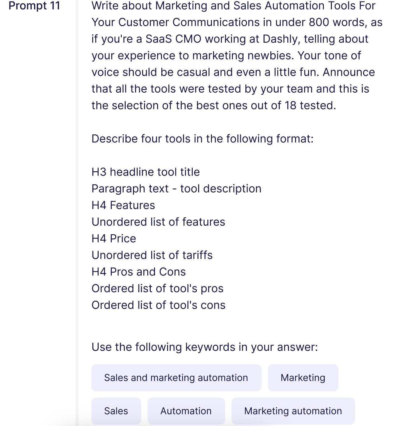The width and height of the screenshot is (400, 426).
Task: Click the "Describe four tools" sentence
Action: click(x=202, y=139)
